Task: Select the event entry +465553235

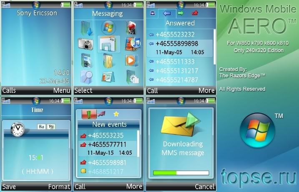Action: click(x=107, y=136)
